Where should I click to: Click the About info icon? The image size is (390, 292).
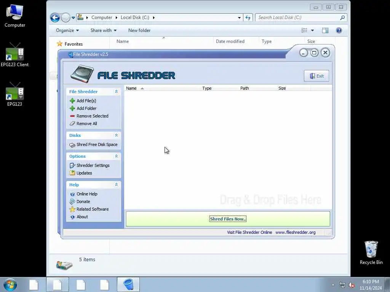click(72, 217)
